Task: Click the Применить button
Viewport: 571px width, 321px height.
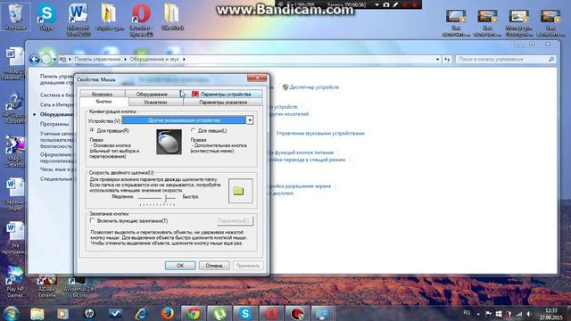Action: (248, 266)
